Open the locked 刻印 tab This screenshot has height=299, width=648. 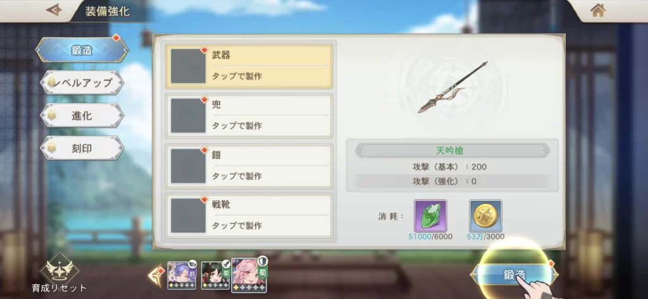(x=82, y=149)
